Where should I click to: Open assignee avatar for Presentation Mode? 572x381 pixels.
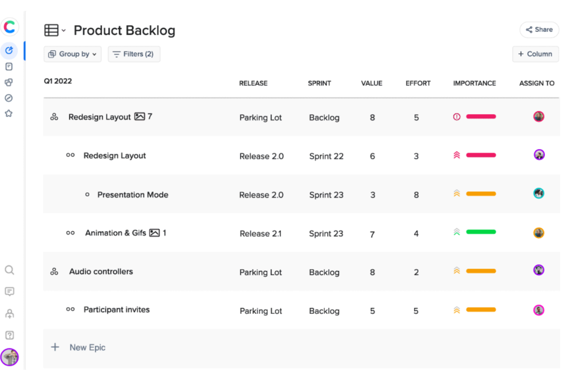click(539, 193)
